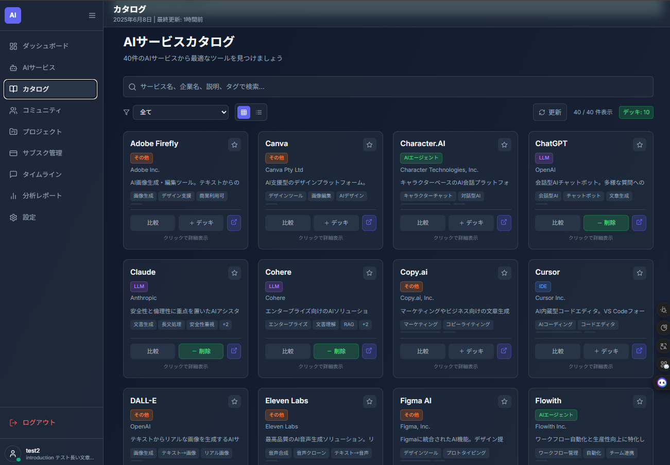Add Character.AI to the deck
Image resolution: width=670 pixels, height=465 pixels.
(x=471, y=223)
